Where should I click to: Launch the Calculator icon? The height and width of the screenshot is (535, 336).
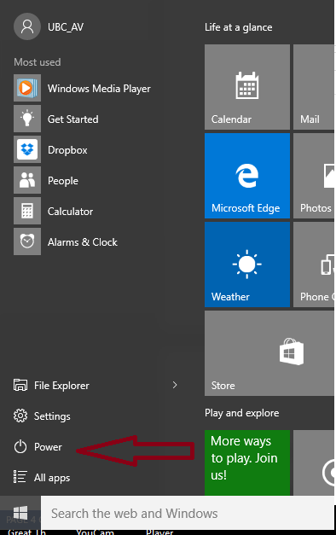pyautogui.click(x=27, y=211)
